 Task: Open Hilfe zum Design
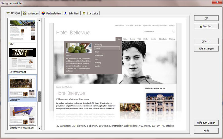pyautogui.click(x=206, y=123)
